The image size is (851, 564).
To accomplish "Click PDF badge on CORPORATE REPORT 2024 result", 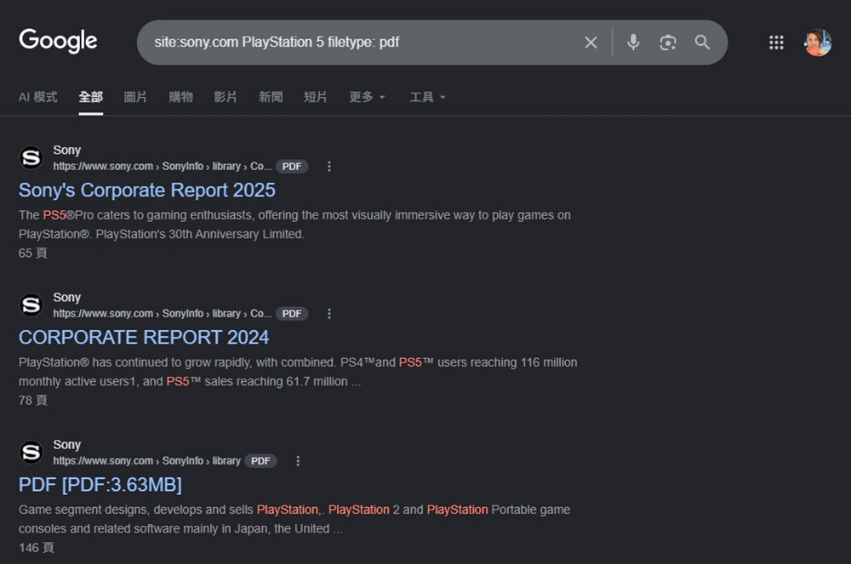I will point(292,314).
